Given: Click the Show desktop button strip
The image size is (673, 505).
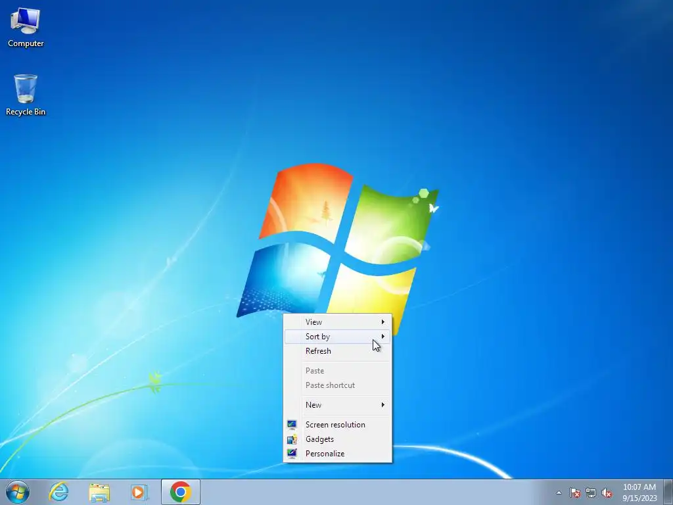Looking at the screenshot, I should point(668,492).
